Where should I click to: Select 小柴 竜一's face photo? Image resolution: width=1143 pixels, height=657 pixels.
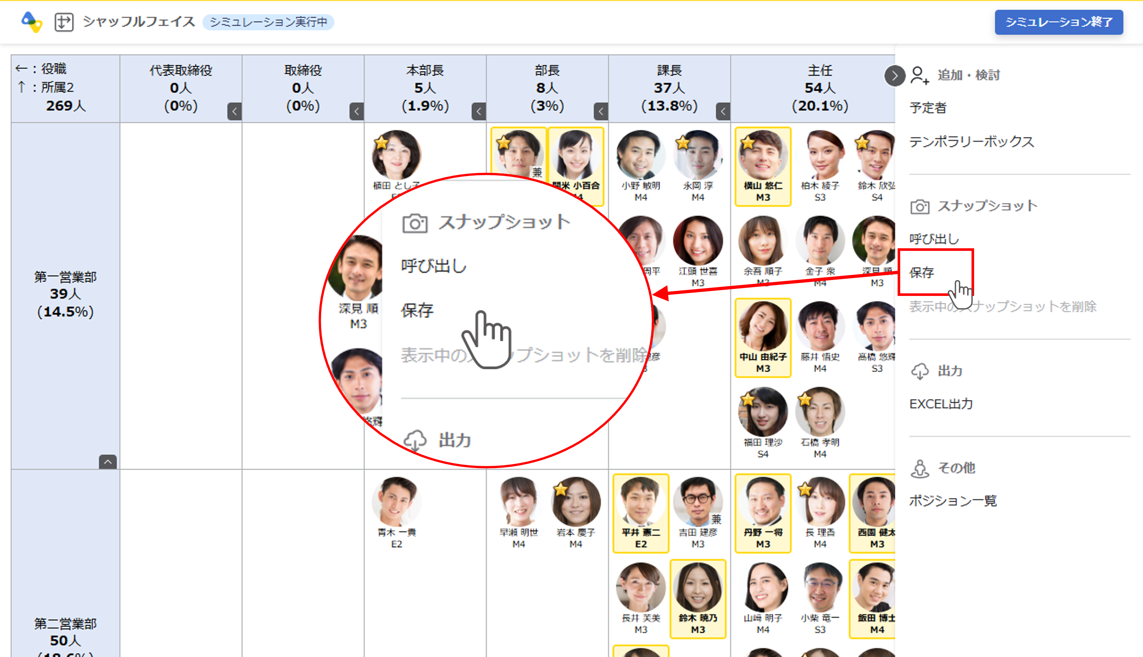[820, 588]
